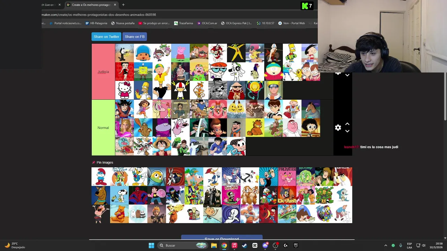The height and width of the screenshot is (251, 447).
Task: Select the Goku image in Normal tier
Action: pyautogui.click(x=124, y=109)
